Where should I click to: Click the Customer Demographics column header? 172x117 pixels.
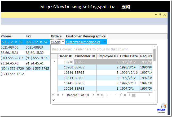click(86, 36)
